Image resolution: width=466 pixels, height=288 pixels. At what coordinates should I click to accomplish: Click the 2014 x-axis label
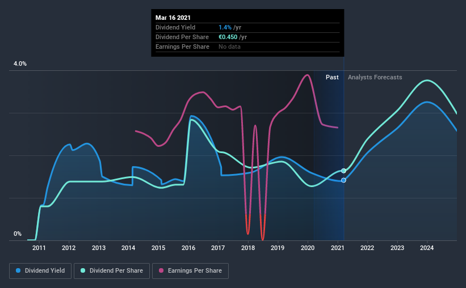point(128,248)
